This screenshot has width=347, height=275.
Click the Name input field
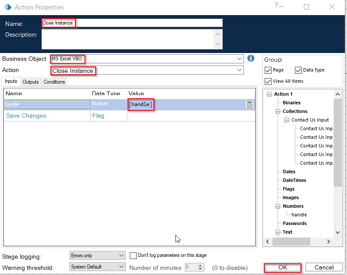coord(132,23)
